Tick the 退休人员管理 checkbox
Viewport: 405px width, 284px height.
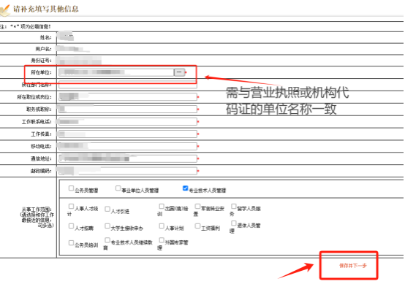click(233, 223)
